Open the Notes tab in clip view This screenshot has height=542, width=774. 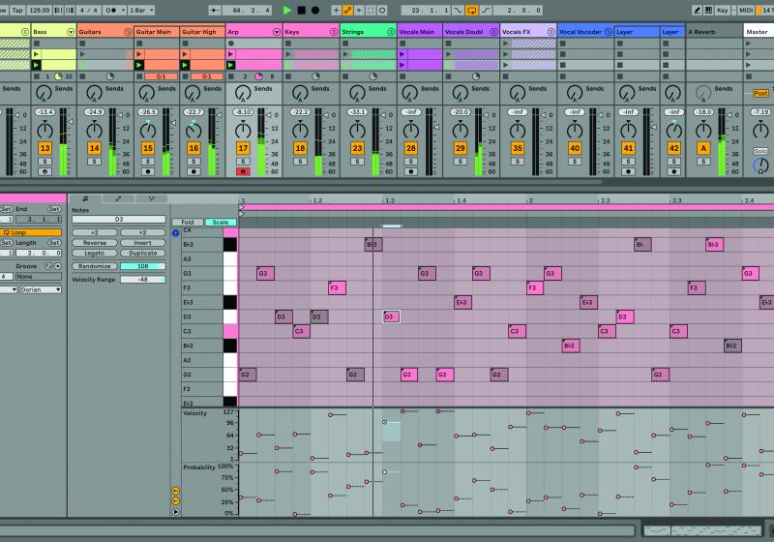pyautogui.click(x=85, y=199)
